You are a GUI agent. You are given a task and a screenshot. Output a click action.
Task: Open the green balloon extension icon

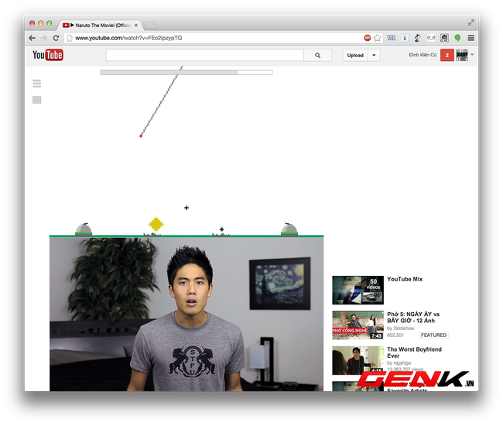[x=457, y=38]
